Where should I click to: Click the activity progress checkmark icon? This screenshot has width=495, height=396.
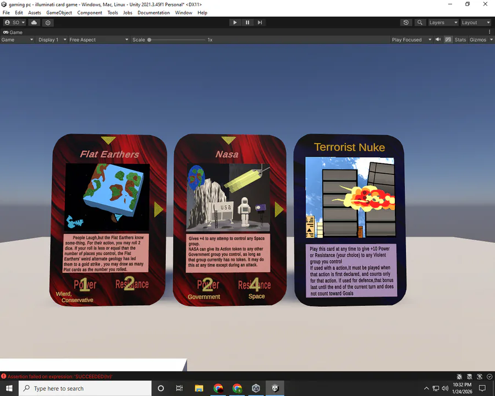pos(490,376)
